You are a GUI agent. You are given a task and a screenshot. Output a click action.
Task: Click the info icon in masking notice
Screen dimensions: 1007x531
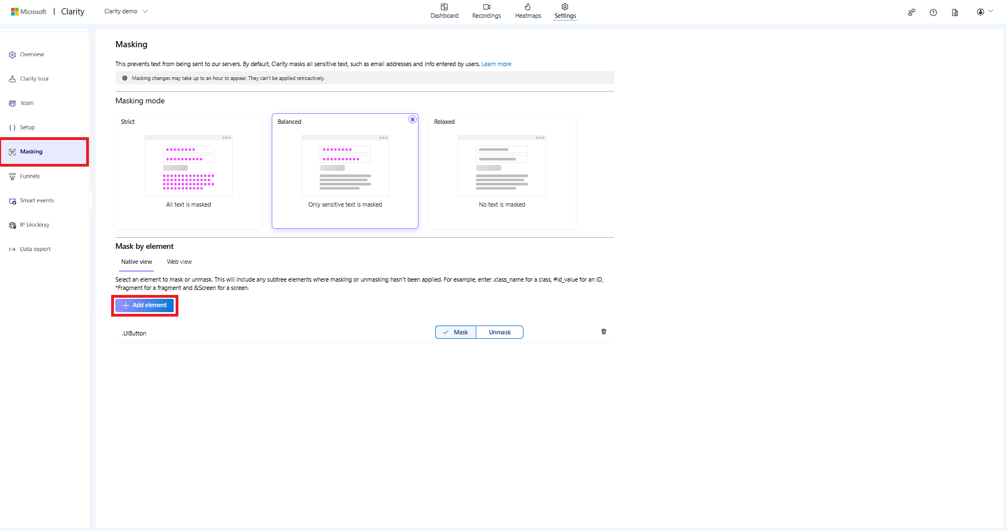coord(124,78)
